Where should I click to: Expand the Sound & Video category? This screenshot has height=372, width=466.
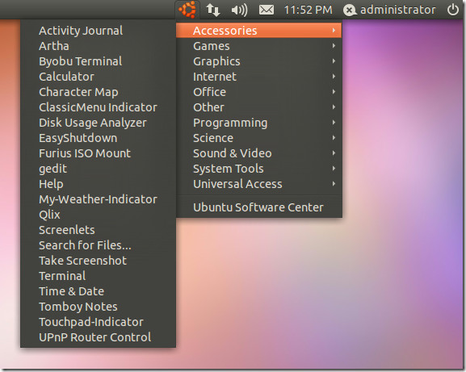(258, 153)
